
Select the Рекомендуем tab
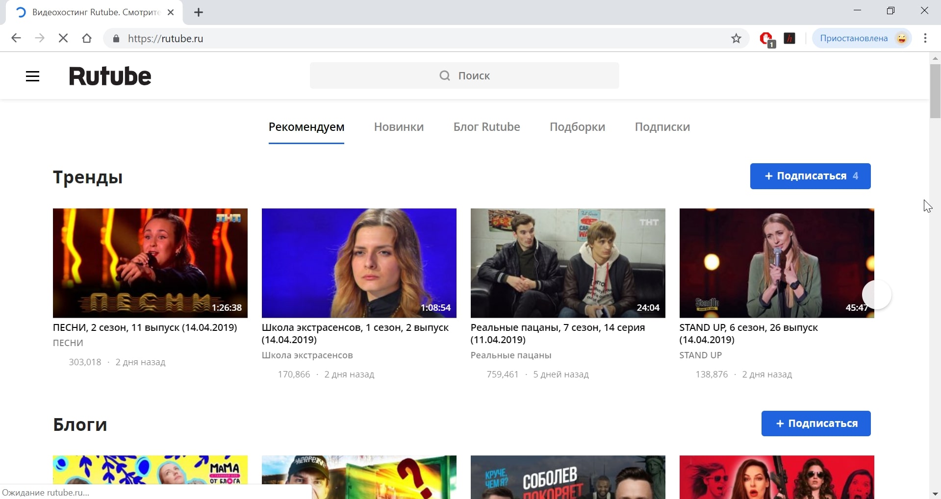click(306, 127)
